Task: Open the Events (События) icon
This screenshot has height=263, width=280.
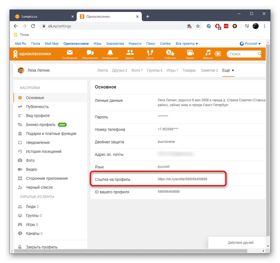Action: pyautogui.click(x=170, y=53)
